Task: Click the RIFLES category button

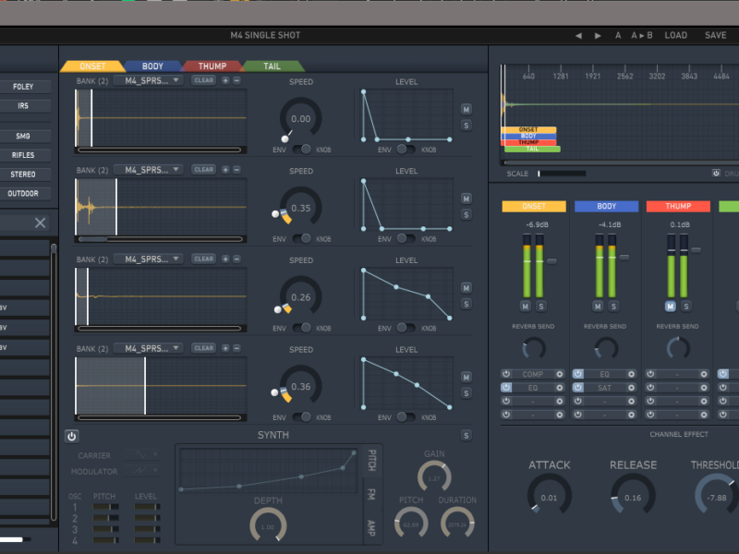Action: [24, 155]
